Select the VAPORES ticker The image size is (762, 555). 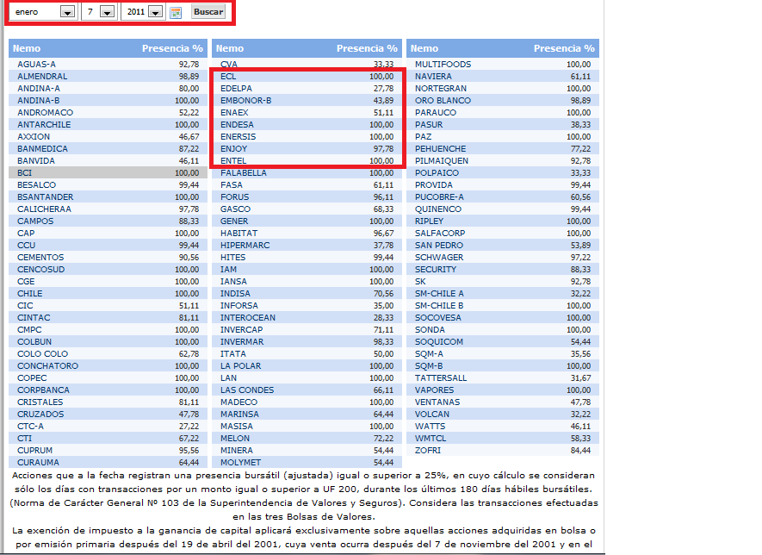pos(434,390)
